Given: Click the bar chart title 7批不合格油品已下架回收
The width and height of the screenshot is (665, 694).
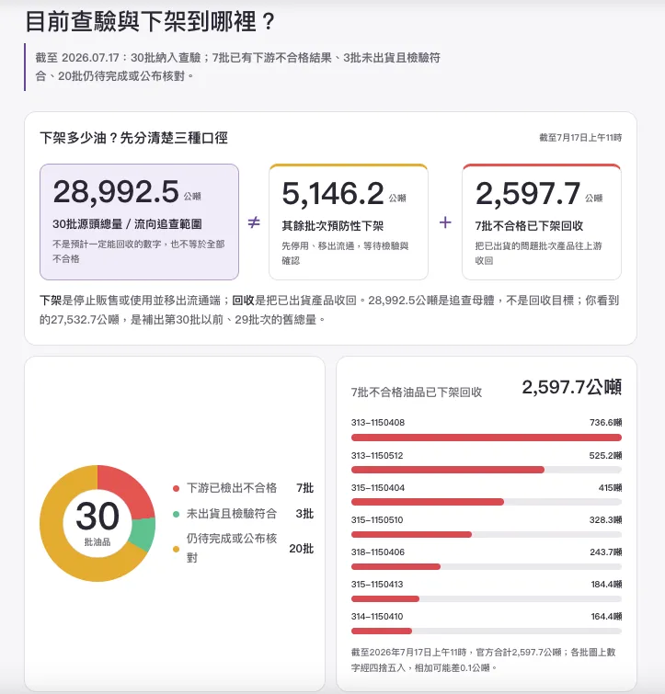Looking at the screenshot, I should point(416,393).
